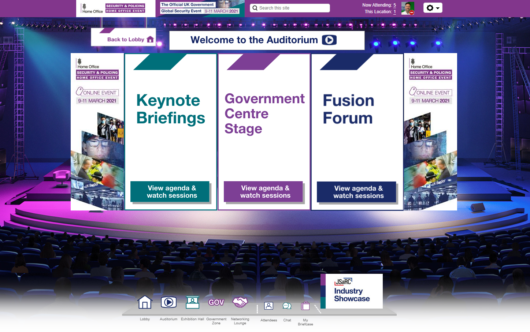
Task: Open the This Location count link
Action: tap(394, 12)
